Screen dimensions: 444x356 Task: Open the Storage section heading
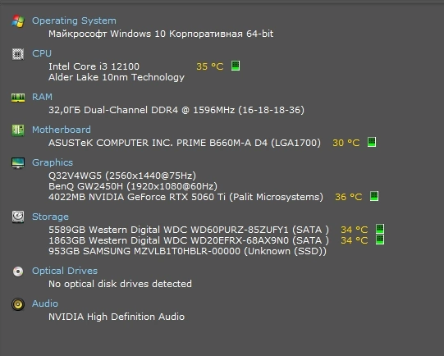[50, 217]
